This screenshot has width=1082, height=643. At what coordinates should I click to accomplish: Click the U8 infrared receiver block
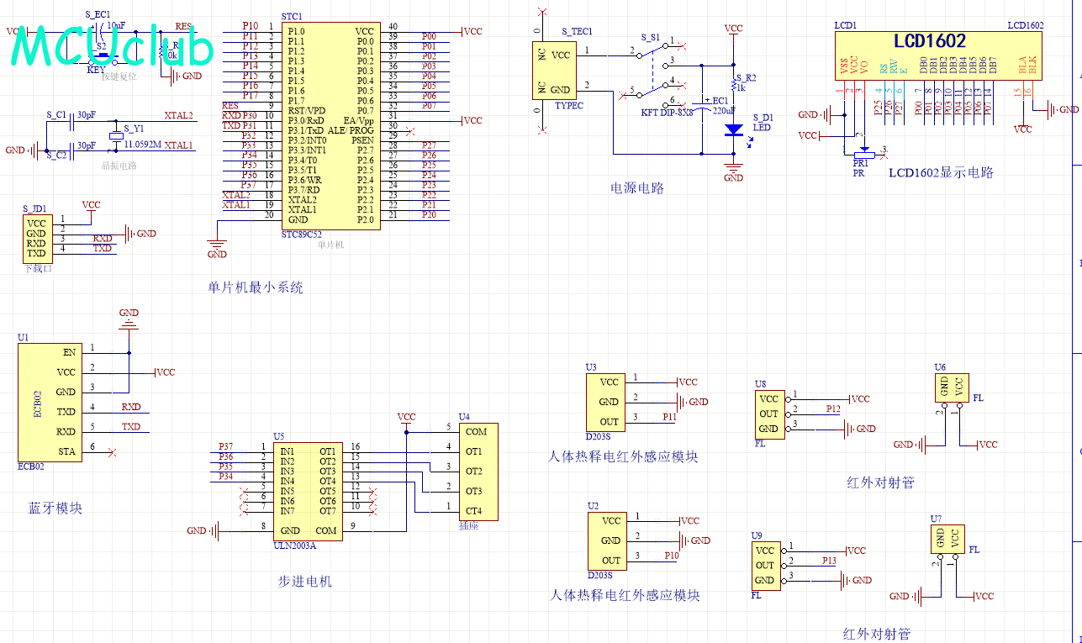(768, 414)
